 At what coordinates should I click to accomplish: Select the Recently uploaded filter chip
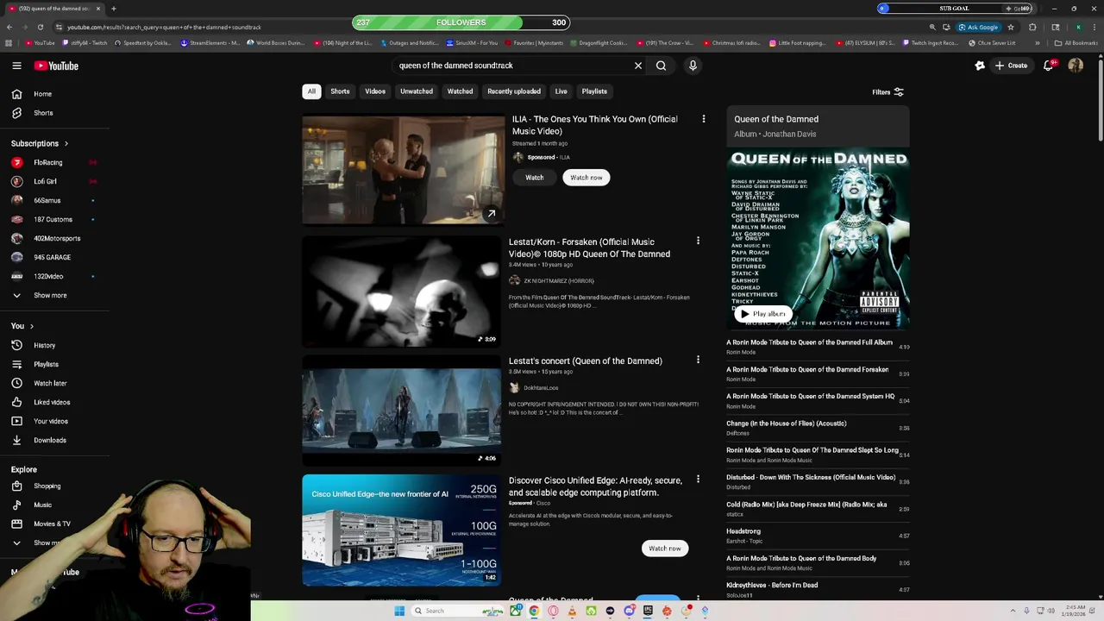click(x=514, y=91)
